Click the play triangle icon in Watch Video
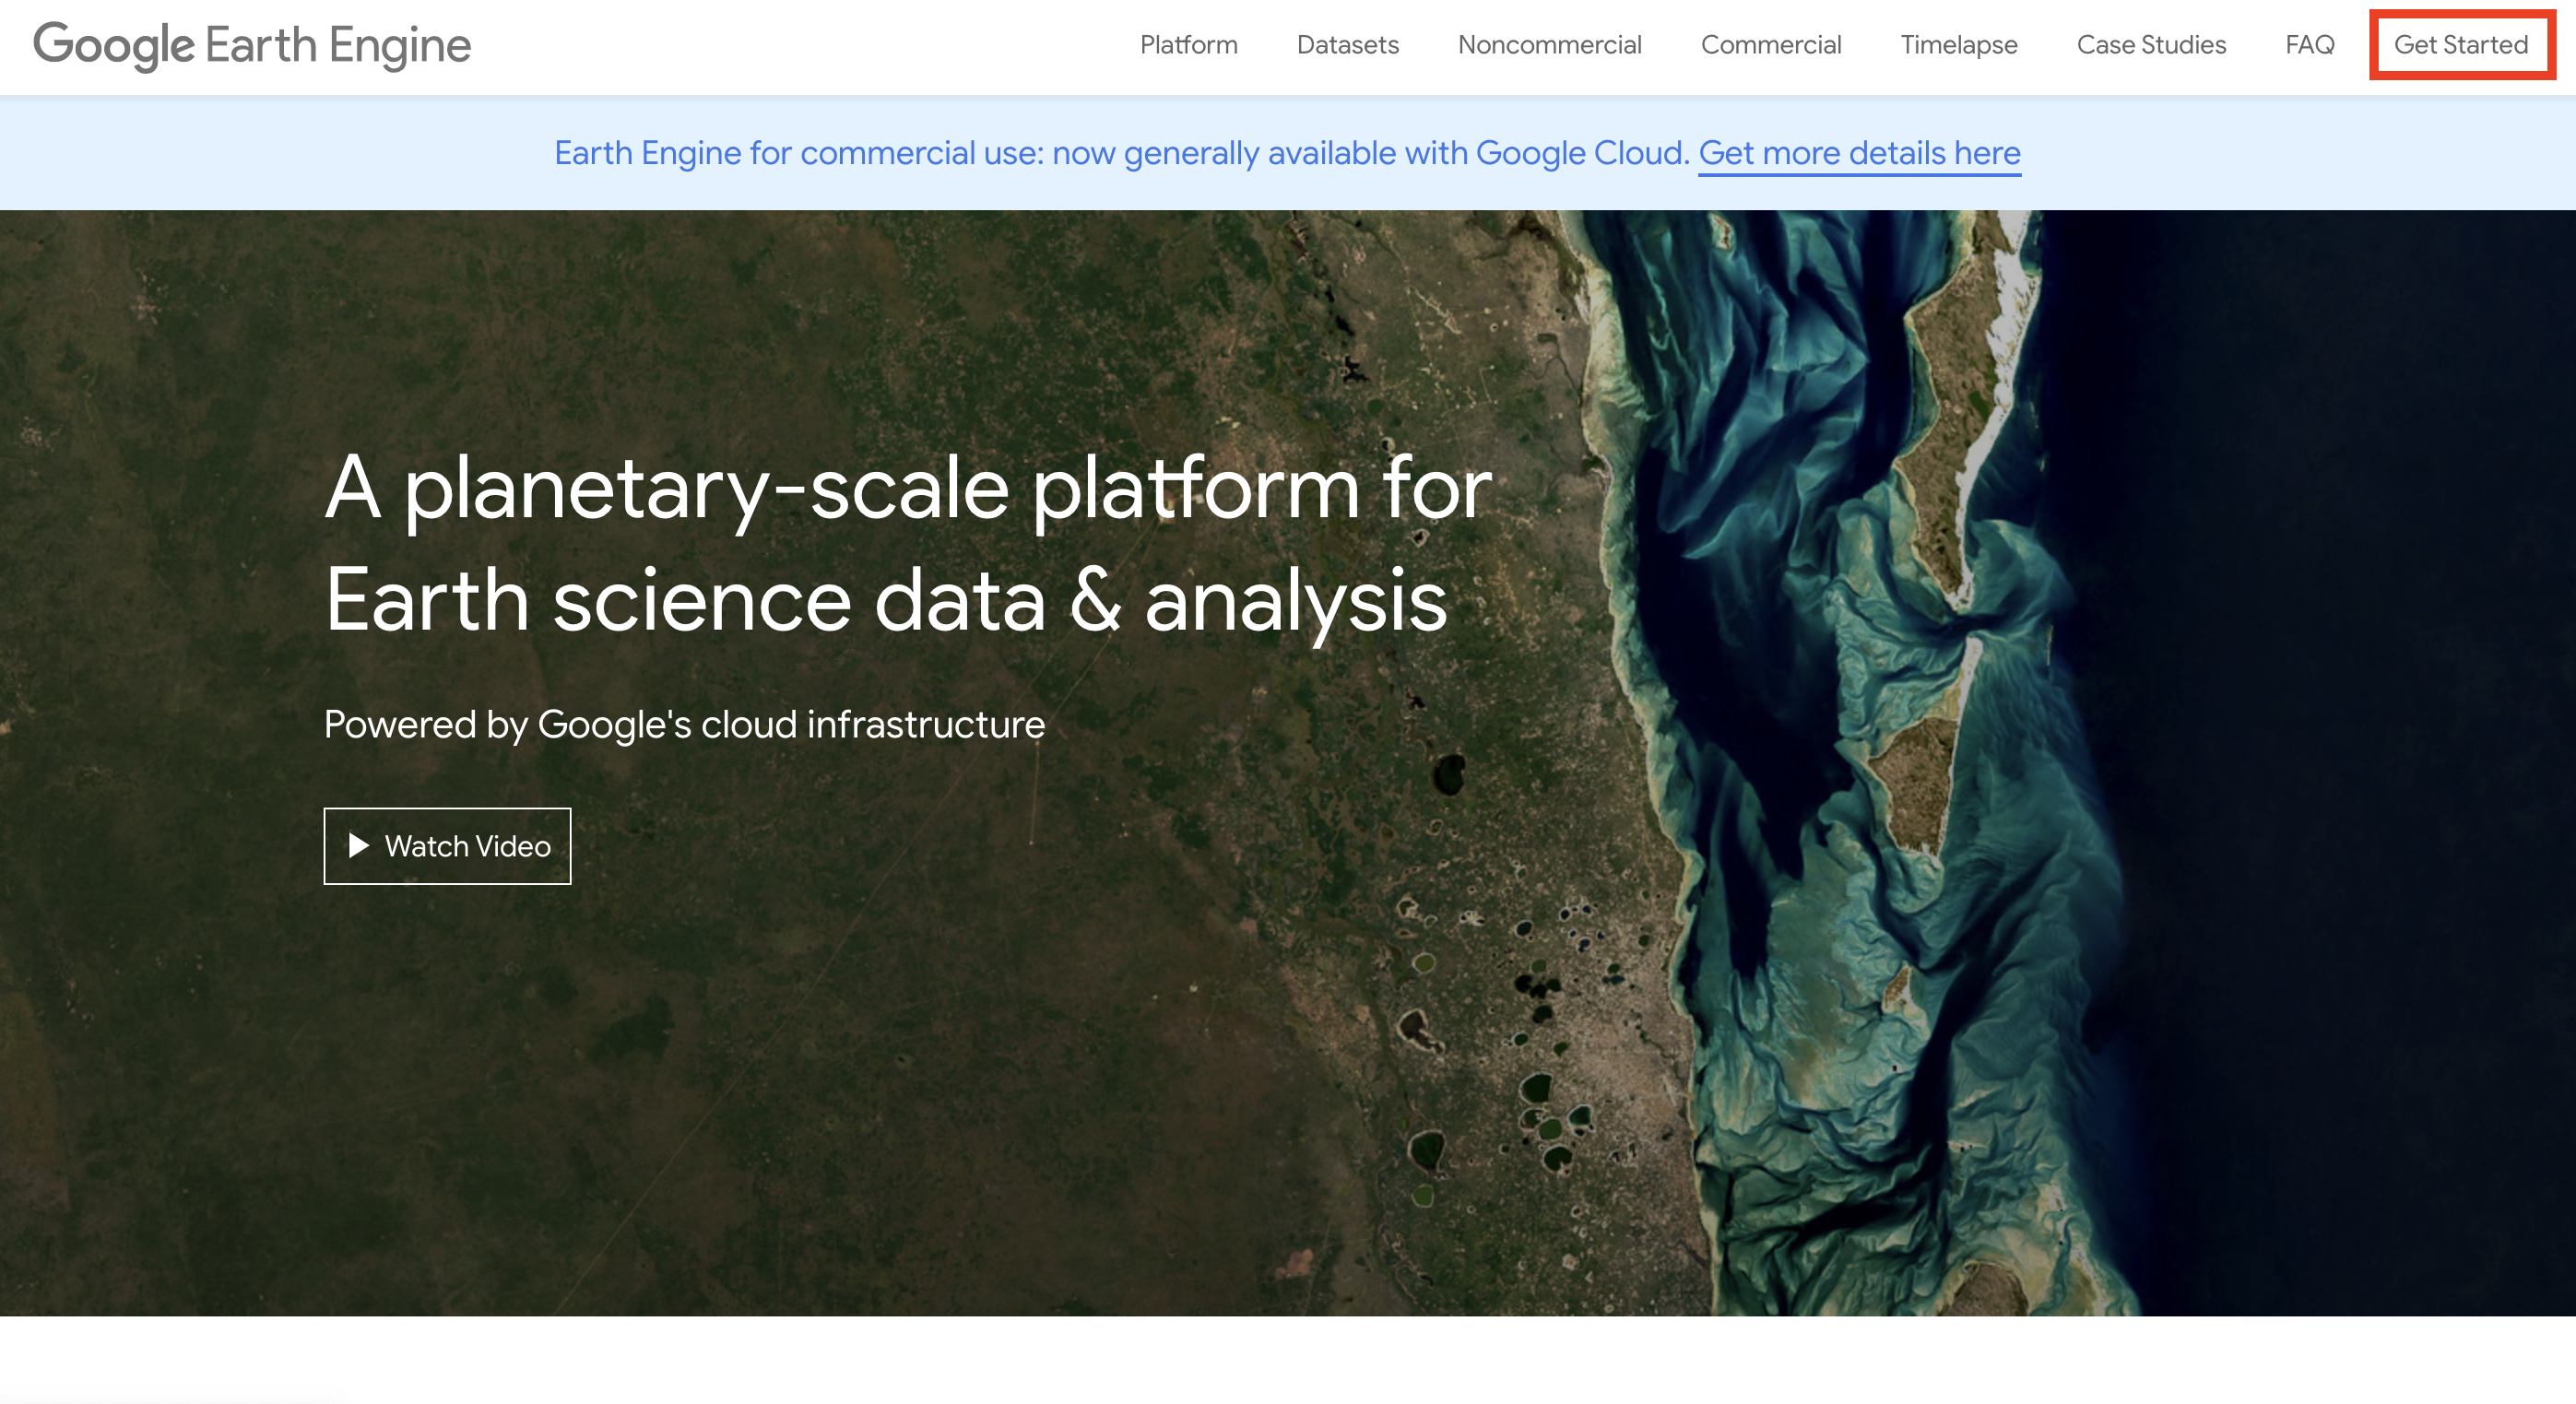Screen dimensions: 2576x1404 (x=358, y=846)
